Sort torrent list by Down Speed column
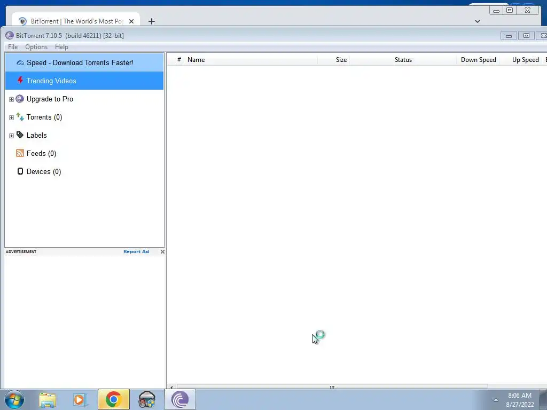 (x=478, y=60)
